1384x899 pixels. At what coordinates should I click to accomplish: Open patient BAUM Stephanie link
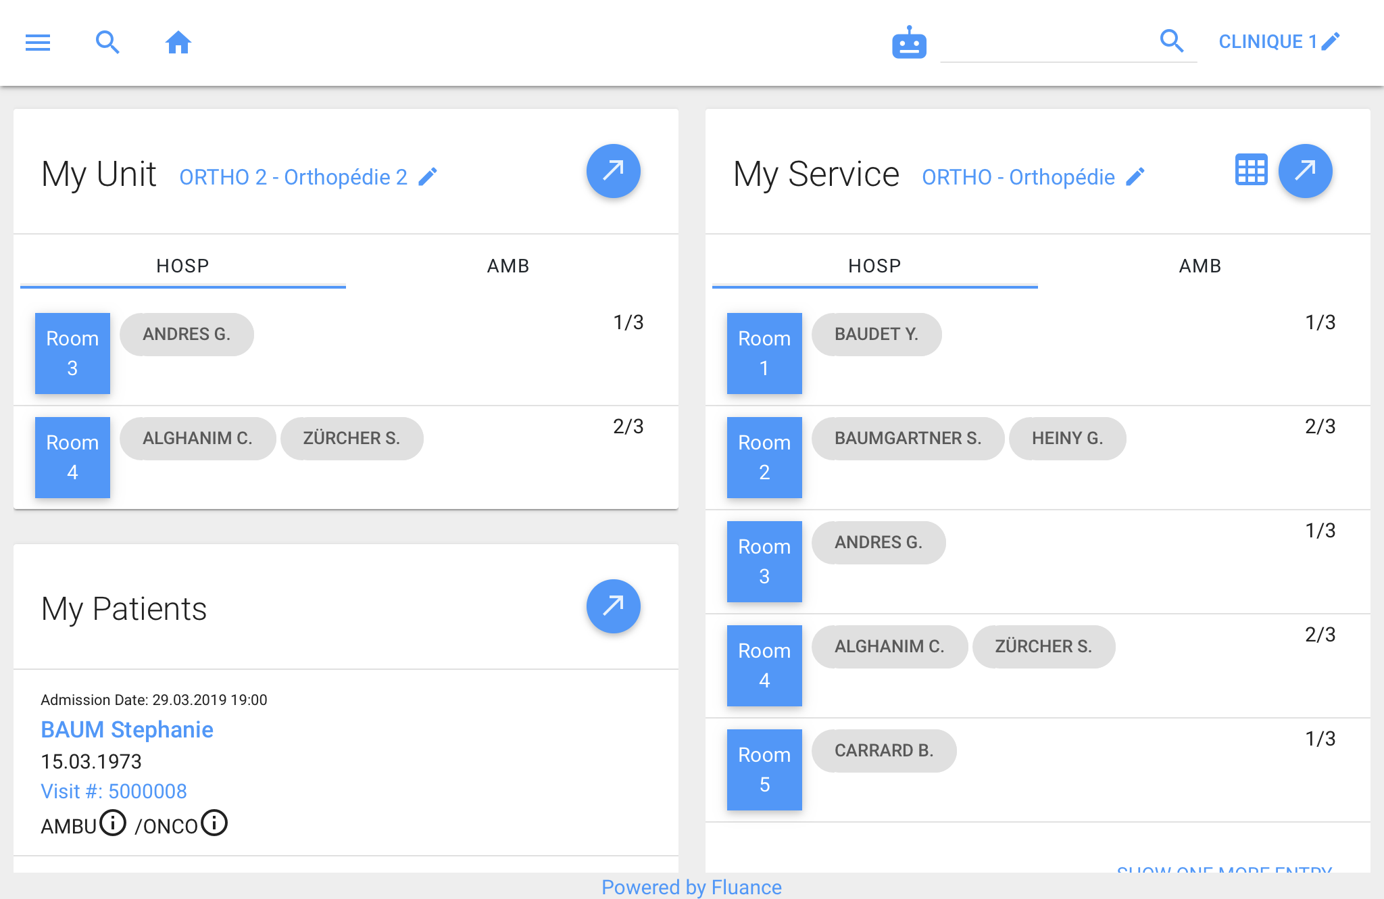point(127,730)
